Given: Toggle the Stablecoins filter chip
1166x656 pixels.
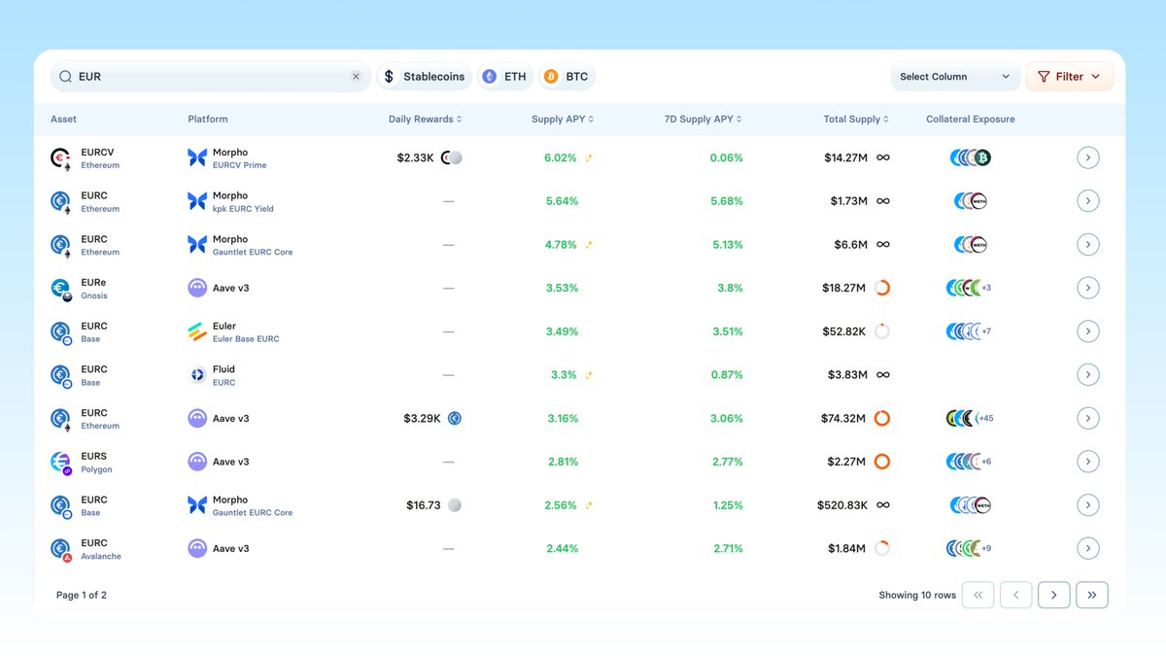Looking at the screenshot, I should [424, 76].
